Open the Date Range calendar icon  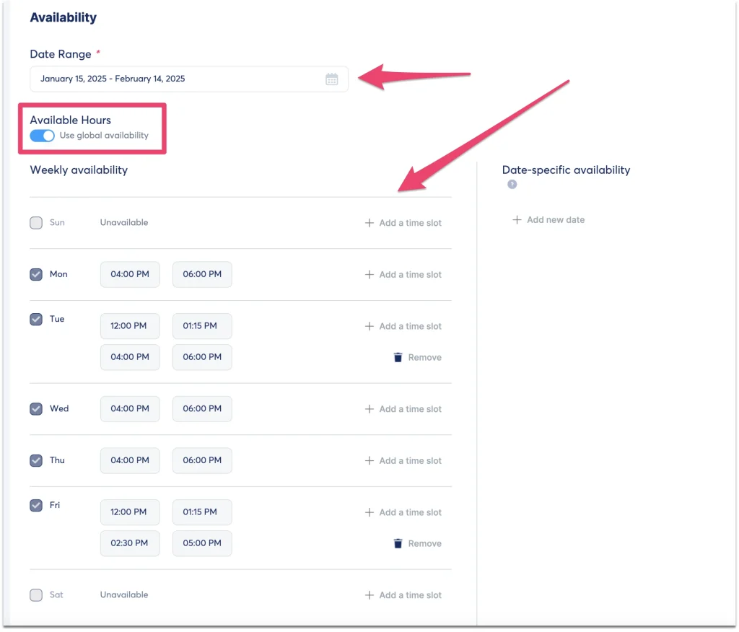[x=331, y=79]
